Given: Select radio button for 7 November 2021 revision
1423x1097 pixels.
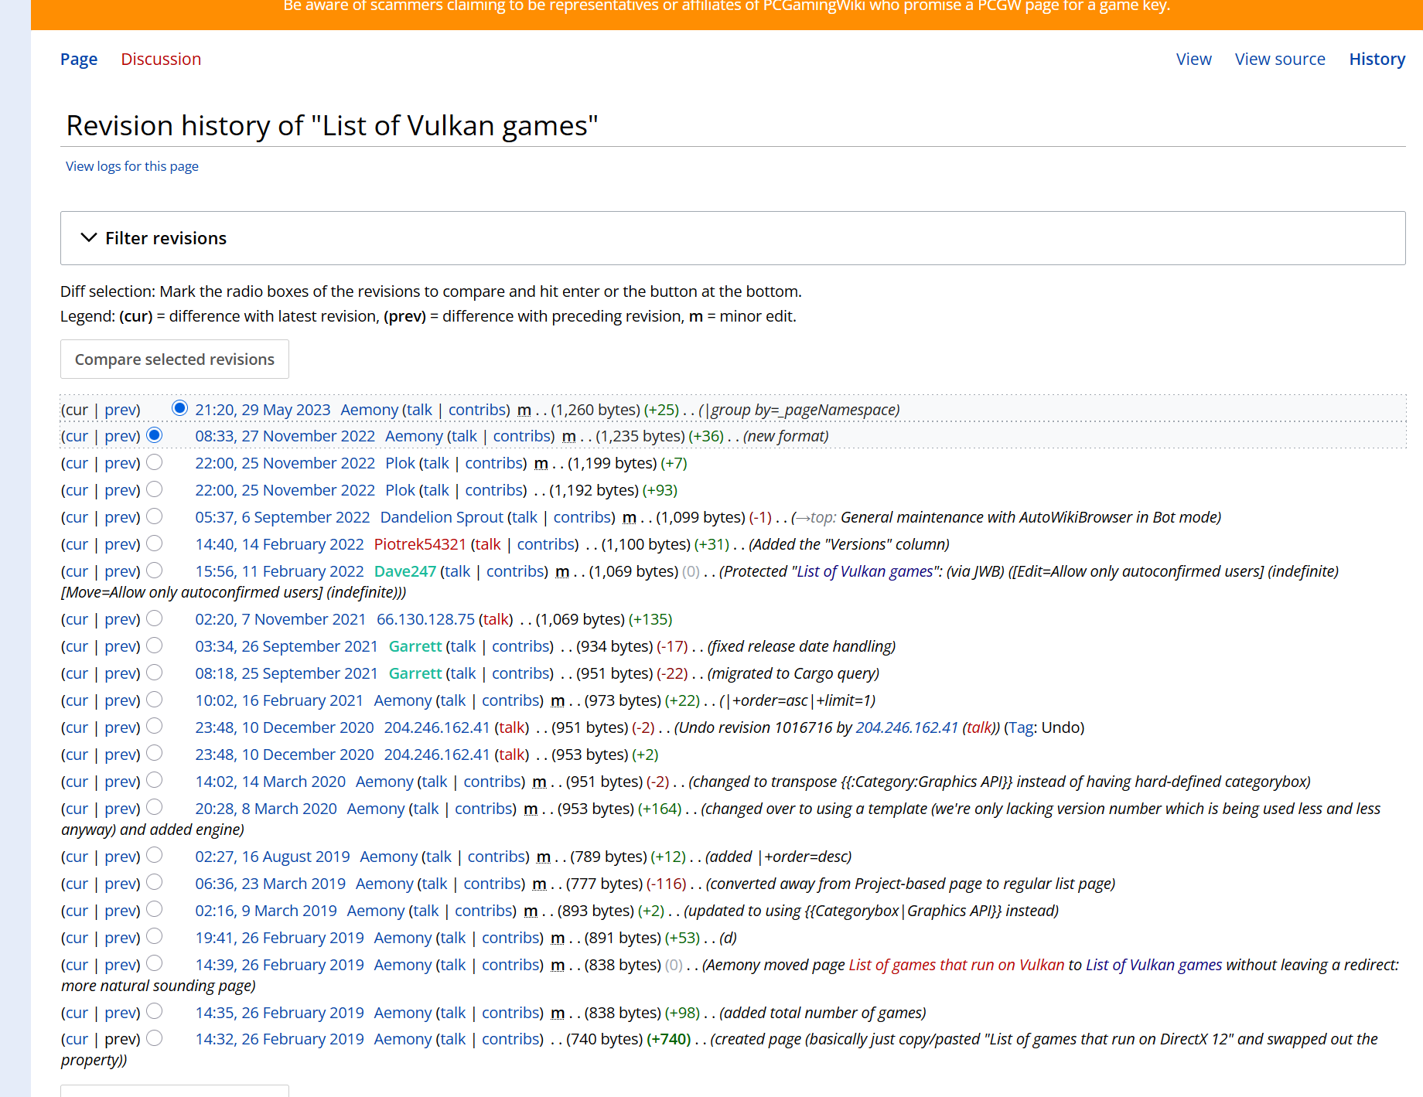Looking at the screenshot, I should 155,618.
